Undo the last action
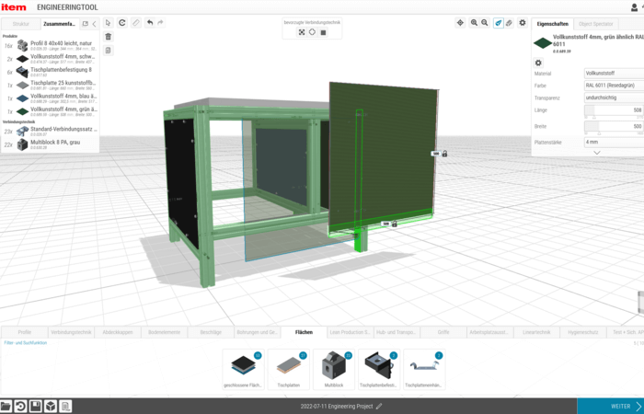Image resolution: width=644 pixels, height=414 pixels. [x=149, y=22]
